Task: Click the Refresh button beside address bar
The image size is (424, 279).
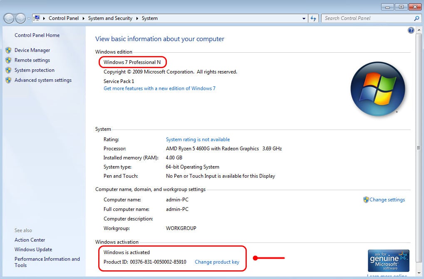Action: tap(313, 18)
